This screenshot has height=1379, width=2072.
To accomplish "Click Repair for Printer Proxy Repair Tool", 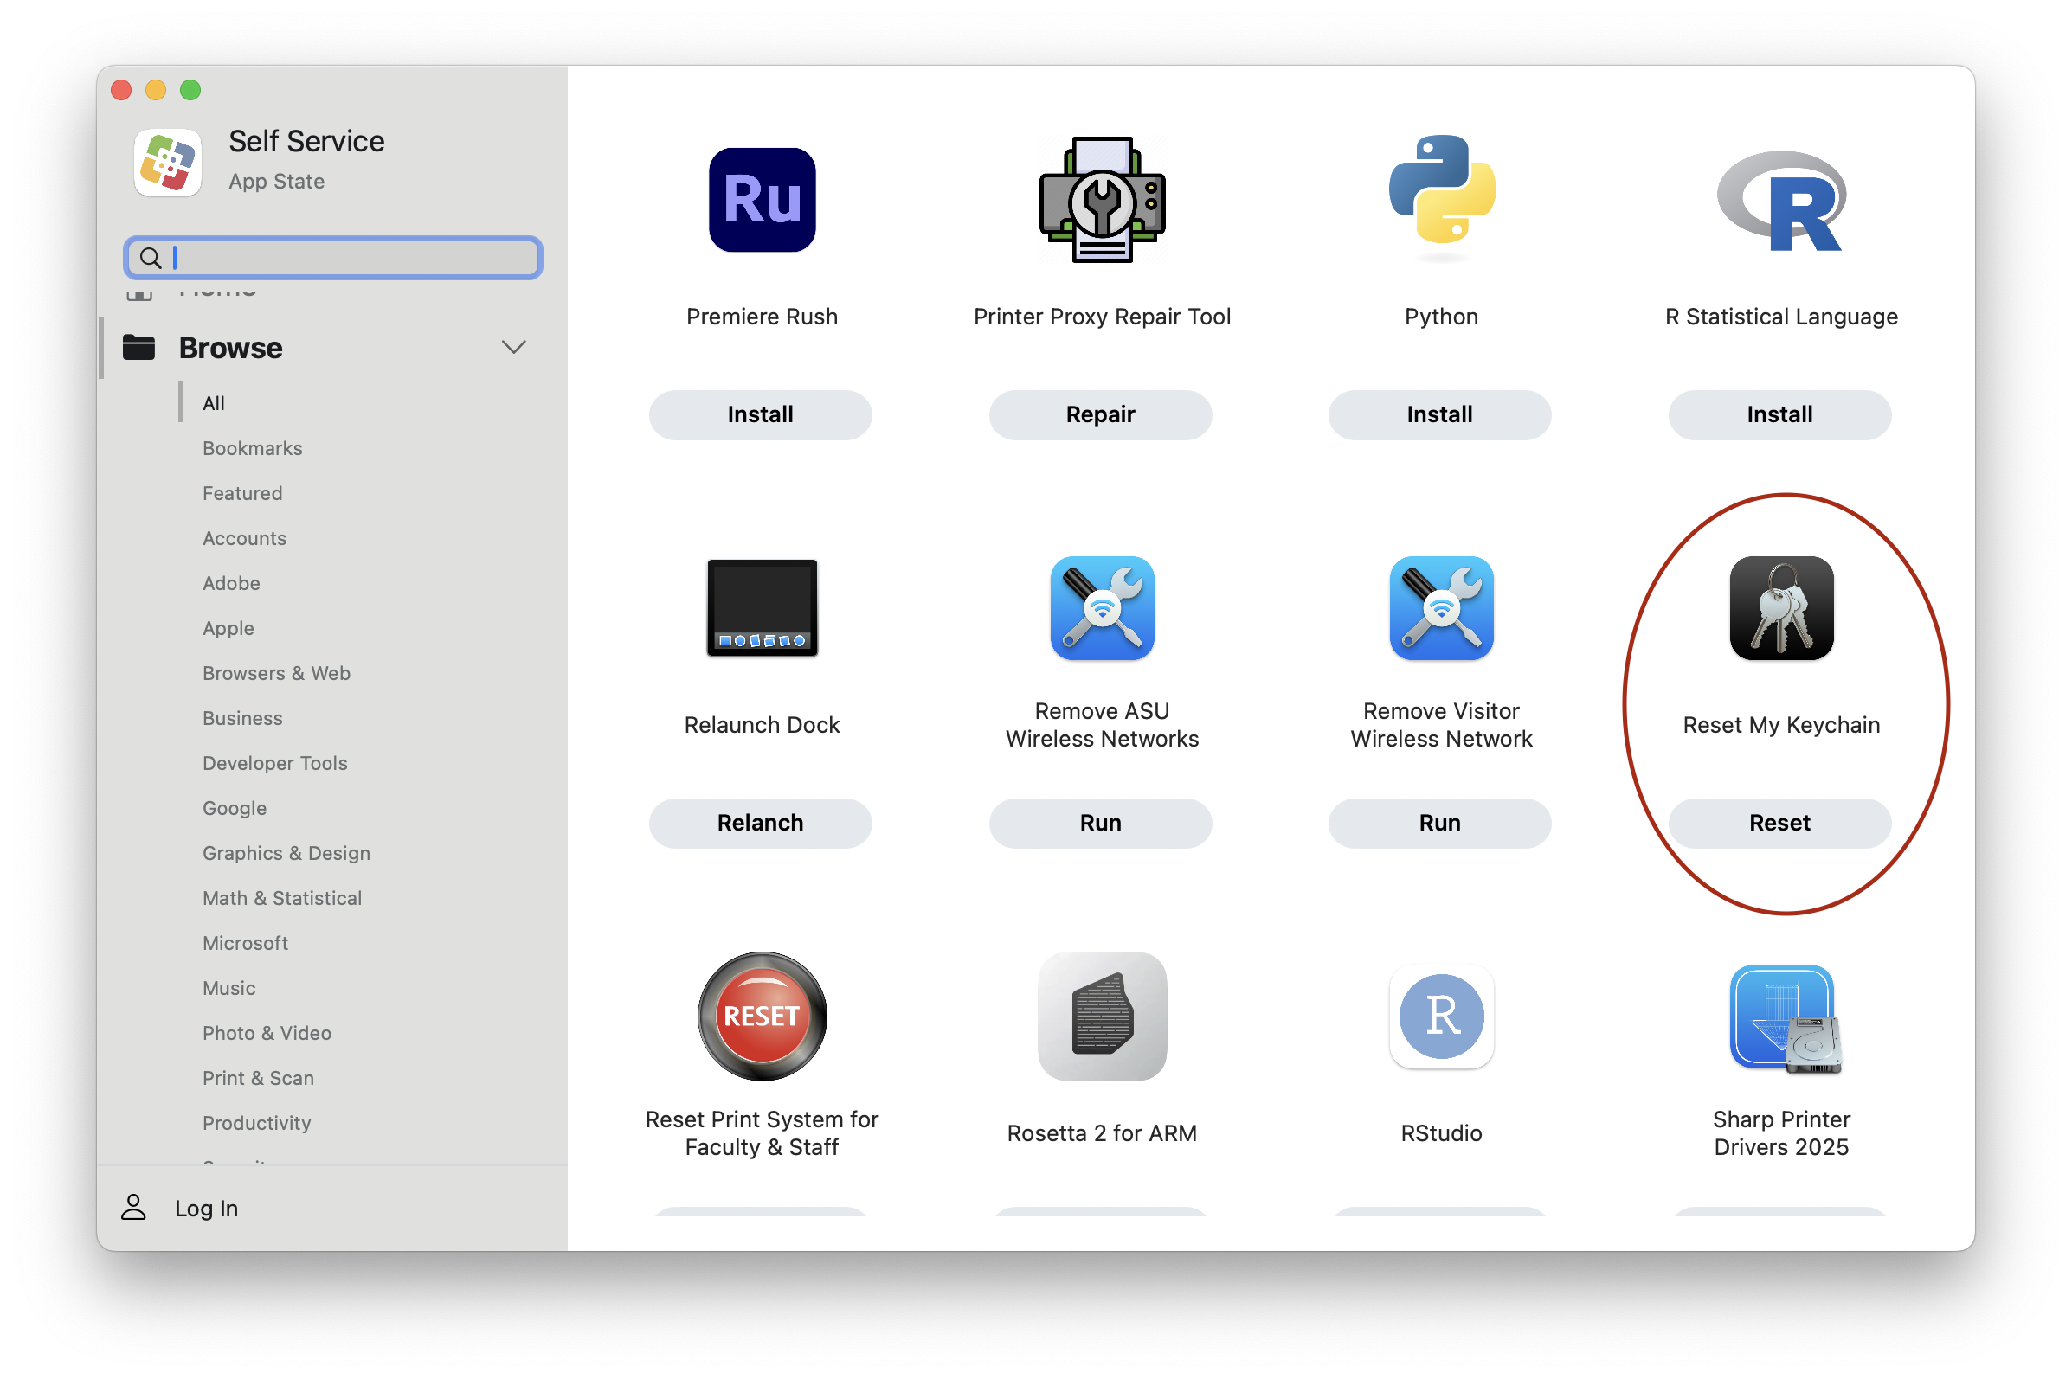I will pos(1100,414).
